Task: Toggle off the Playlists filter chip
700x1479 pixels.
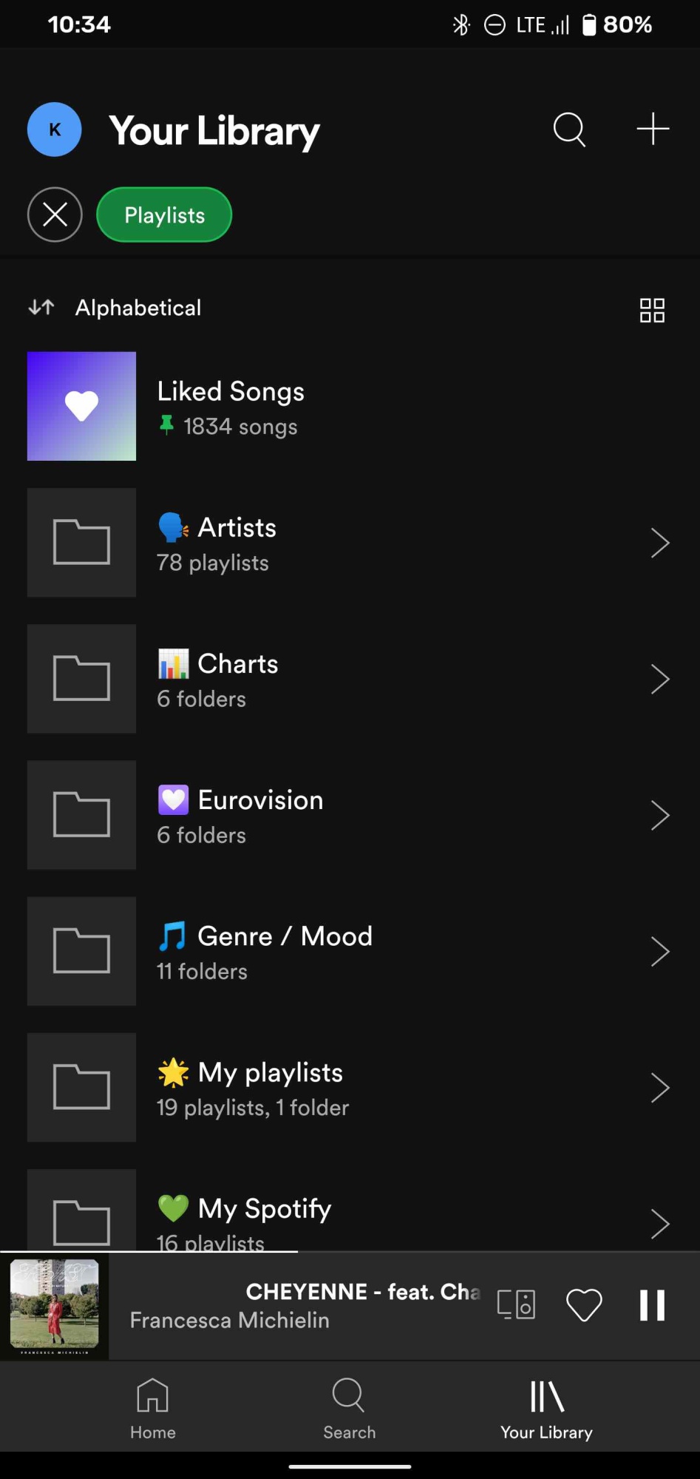Action: pyautogui.click(x=164, y=215)
